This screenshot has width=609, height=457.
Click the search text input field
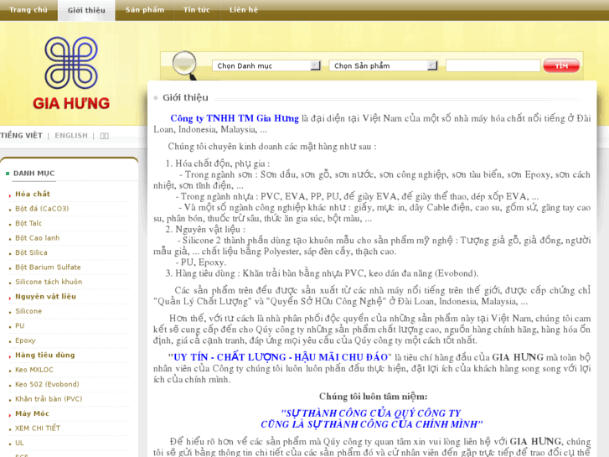click(x=493, y=65)
